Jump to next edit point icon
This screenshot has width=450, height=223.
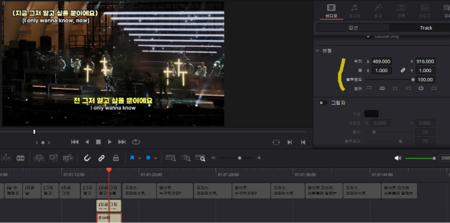tap(290, 143)
